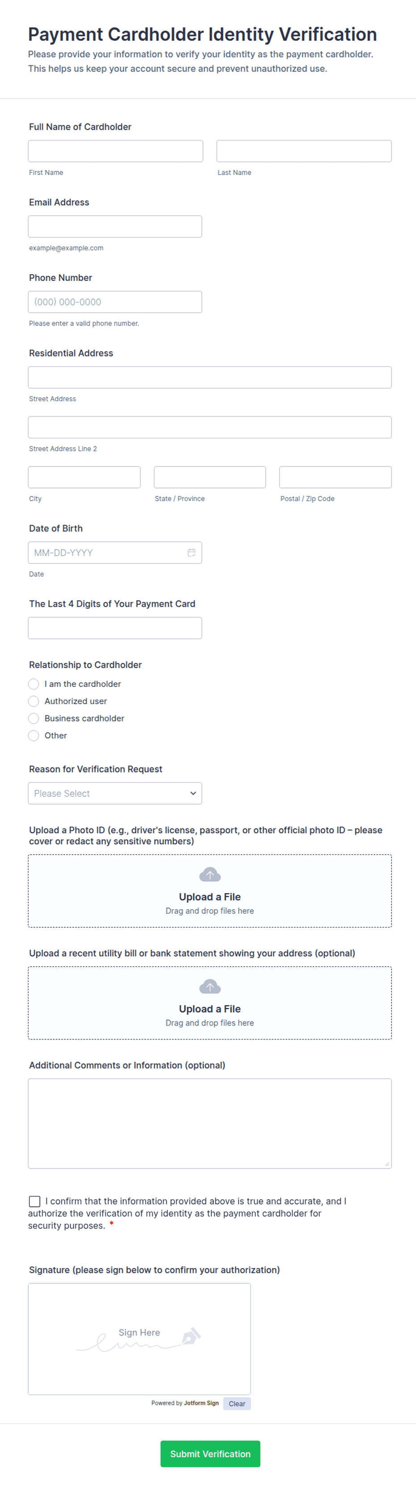Screen dimensions: 416x1489
Task: Submit the form via the Submit Verification button
Action: [210, 1454]
